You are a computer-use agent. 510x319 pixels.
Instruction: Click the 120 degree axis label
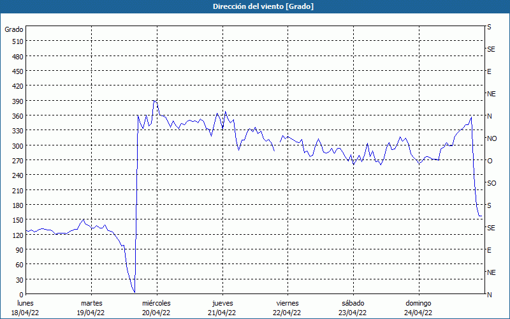pos(18,235)
